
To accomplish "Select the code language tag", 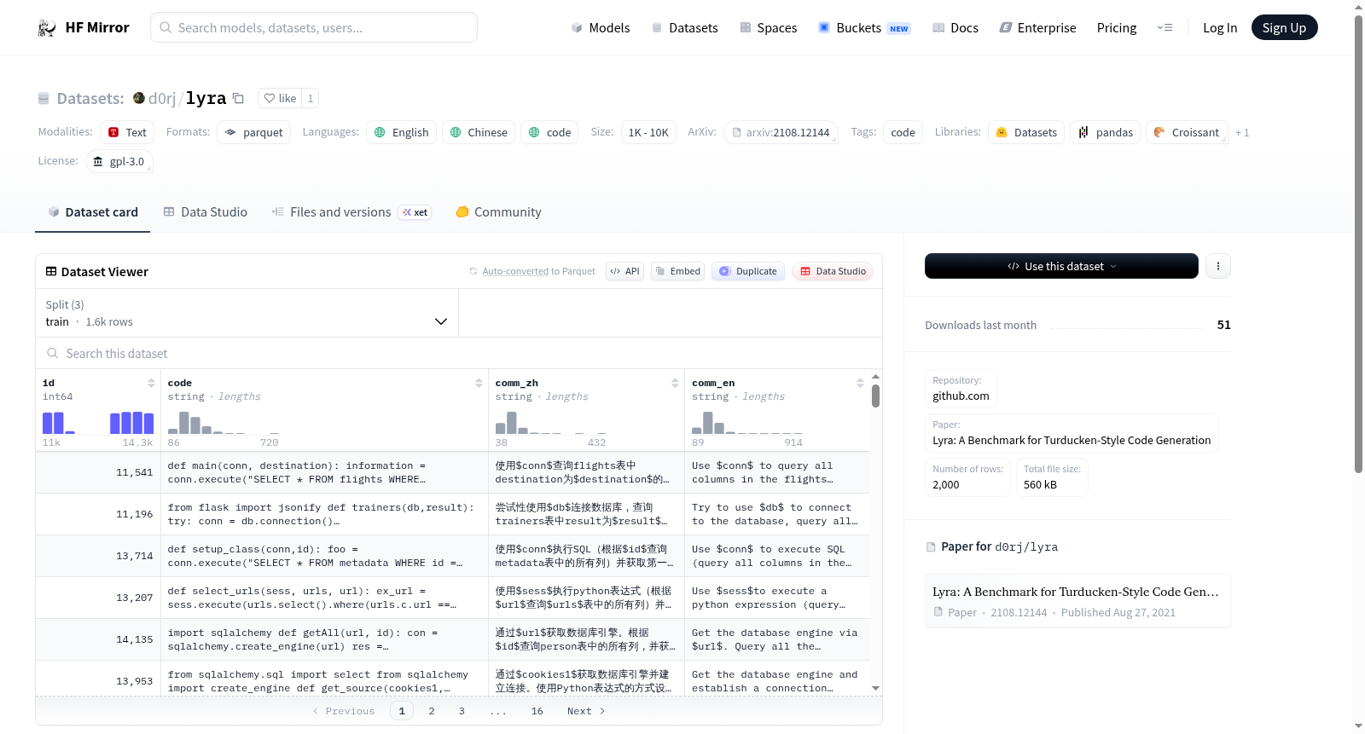I will click(x=549, y=132).
